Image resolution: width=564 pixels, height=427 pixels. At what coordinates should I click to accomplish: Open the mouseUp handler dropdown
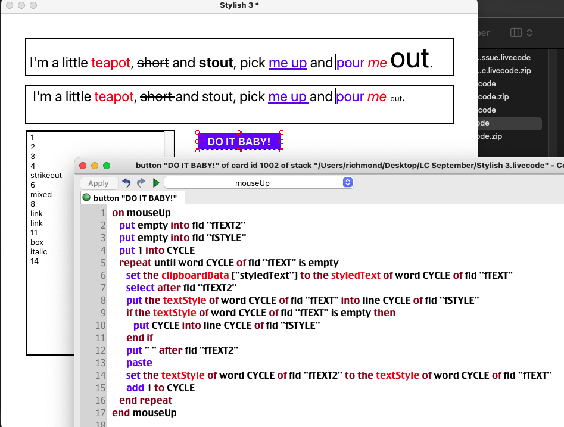[x=258, y=183]
